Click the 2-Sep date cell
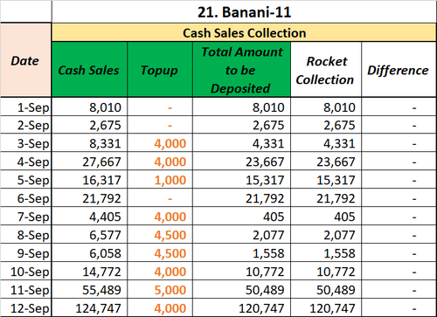Image resolution: width=437 pixels, height=317 pixels. [25, 125]
